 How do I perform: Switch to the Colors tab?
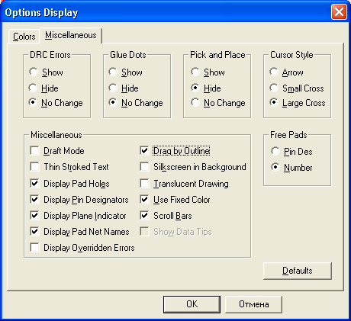24,37
